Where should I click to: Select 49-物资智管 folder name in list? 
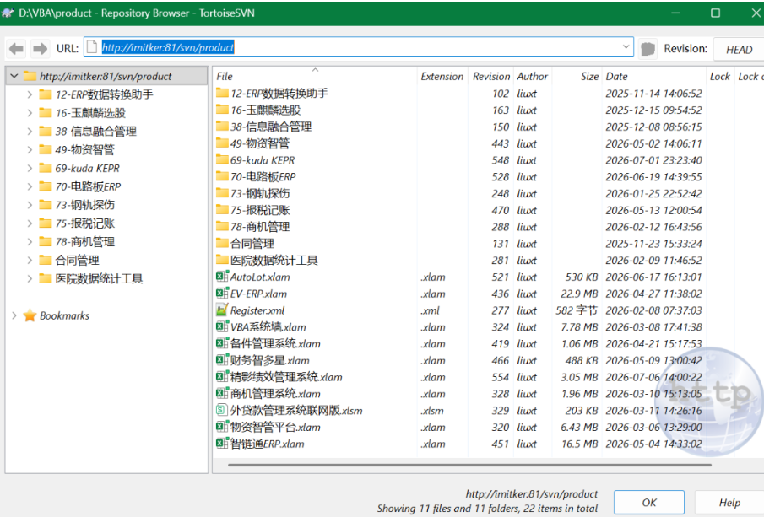pyautogui.click(x=260, y=143)
